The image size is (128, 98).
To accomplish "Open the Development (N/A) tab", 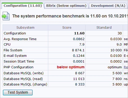I will (108, 6).
